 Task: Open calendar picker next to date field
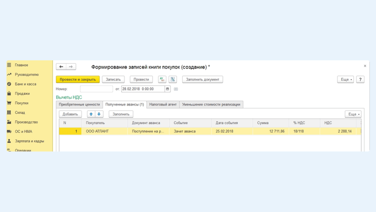(167, 89)
